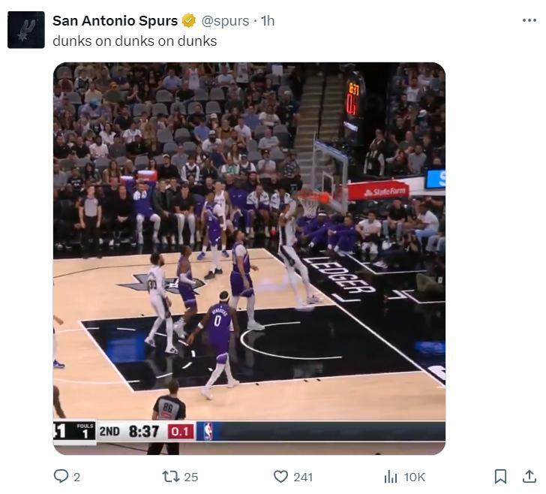Open the 1h timestamp link
Viewport: 546px width, 494px height.
point(268,21)
